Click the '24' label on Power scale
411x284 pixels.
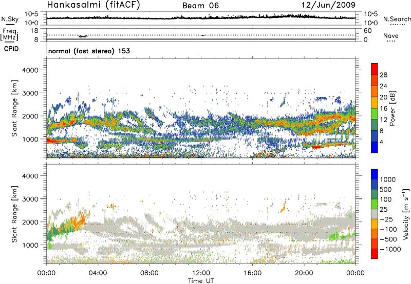(x=383, y=86)
